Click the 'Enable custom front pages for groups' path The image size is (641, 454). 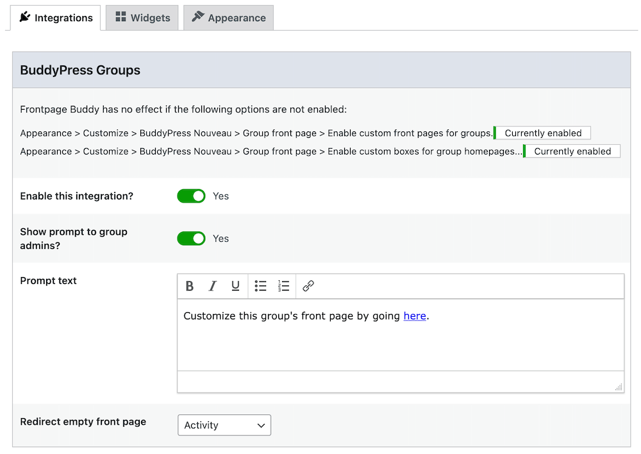click(x=256, y=133)
